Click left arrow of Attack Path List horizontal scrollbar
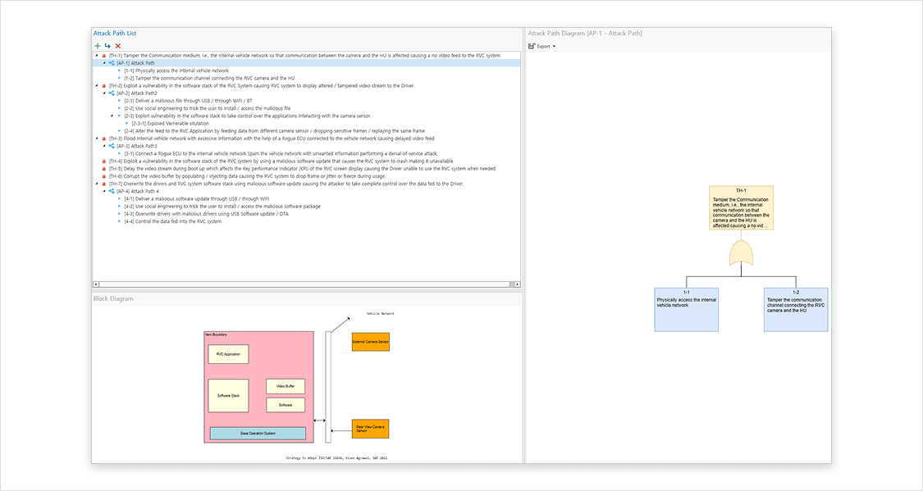The image size is (923, 491). pos(96,284)
